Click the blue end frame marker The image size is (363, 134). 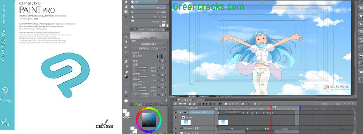tap(300, 108)
